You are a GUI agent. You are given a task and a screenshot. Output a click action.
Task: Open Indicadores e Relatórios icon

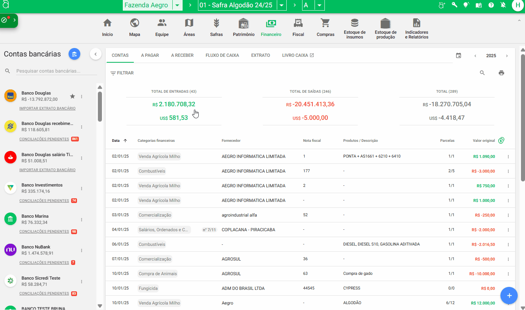pyautogui.click(x=416, y=23)
